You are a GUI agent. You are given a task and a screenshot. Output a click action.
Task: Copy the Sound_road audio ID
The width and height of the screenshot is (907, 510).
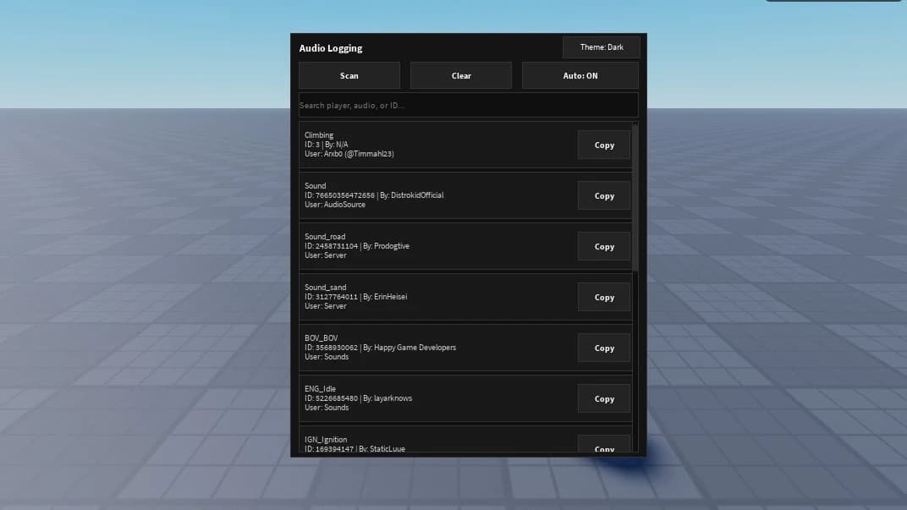point(604,247)
